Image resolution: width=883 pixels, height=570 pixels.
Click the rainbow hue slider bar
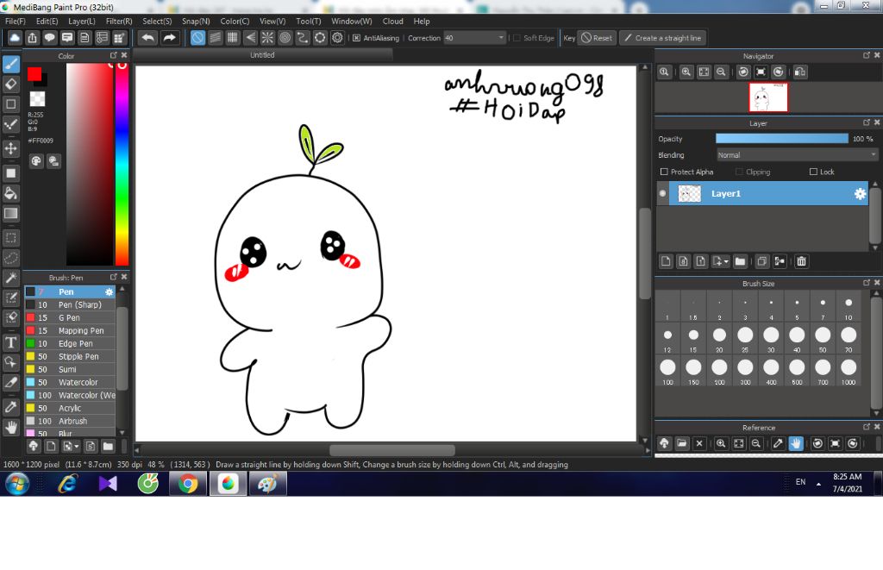122,164
